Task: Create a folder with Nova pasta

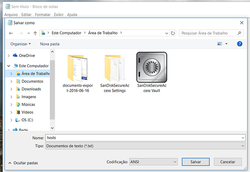Action: [50, 44]
